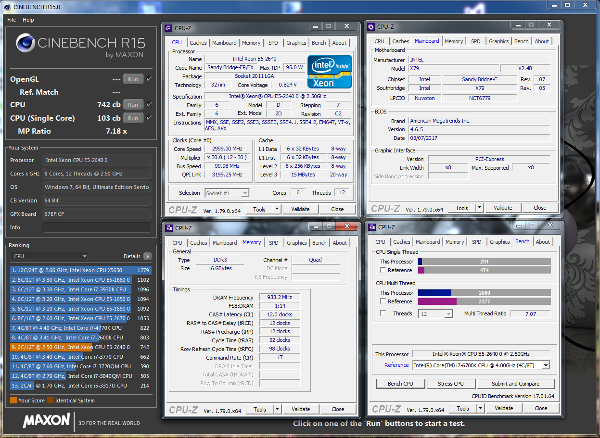Click the CPU-Z icon in the CPU window title
Screen dimensions: 600x438
(168, 28)
